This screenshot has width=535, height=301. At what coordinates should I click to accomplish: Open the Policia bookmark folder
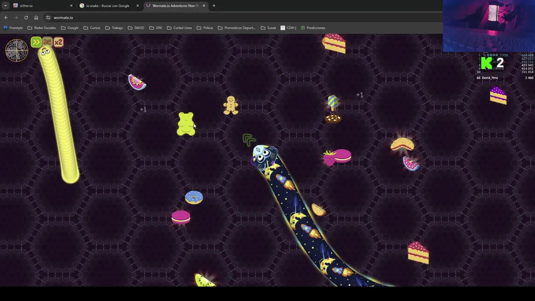[x=204, y=28]
